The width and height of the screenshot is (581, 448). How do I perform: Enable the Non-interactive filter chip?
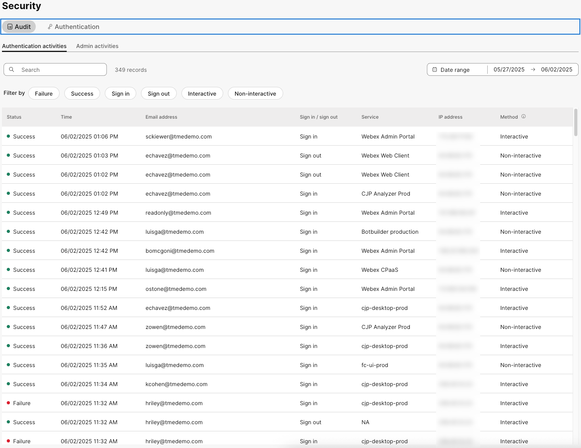(255, 94)
